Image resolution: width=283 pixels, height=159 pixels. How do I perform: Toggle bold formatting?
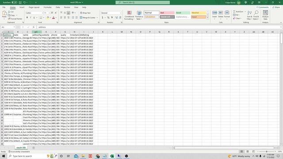click(x=27, y=18)
